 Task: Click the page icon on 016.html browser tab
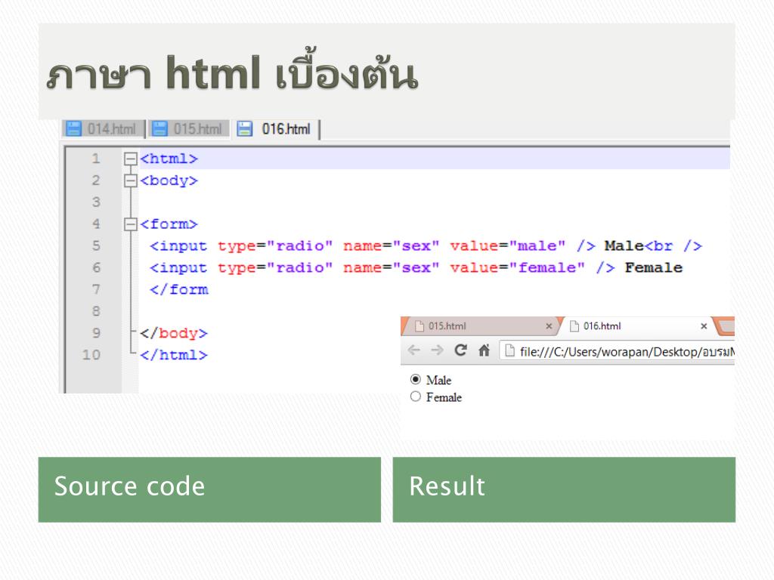click(574, 326)
